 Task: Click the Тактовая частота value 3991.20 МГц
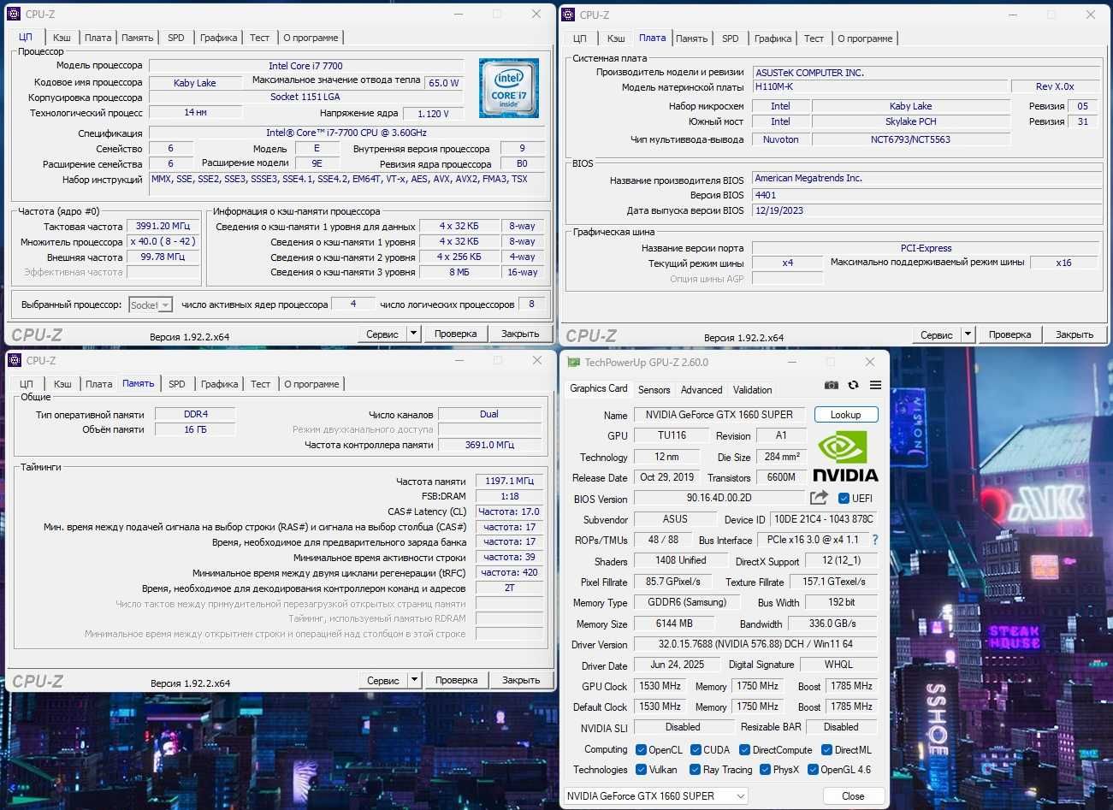(163, 227)
